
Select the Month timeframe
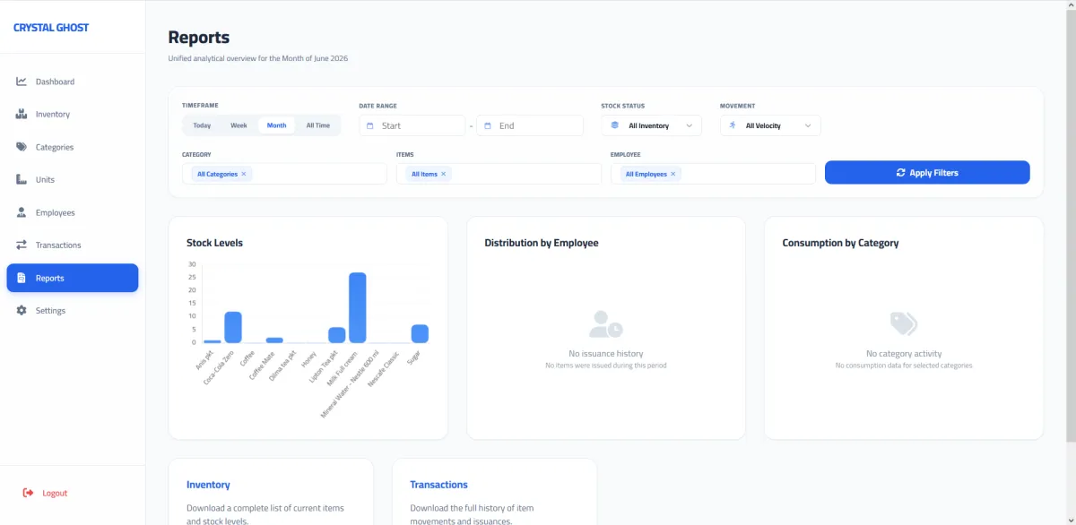276,125
